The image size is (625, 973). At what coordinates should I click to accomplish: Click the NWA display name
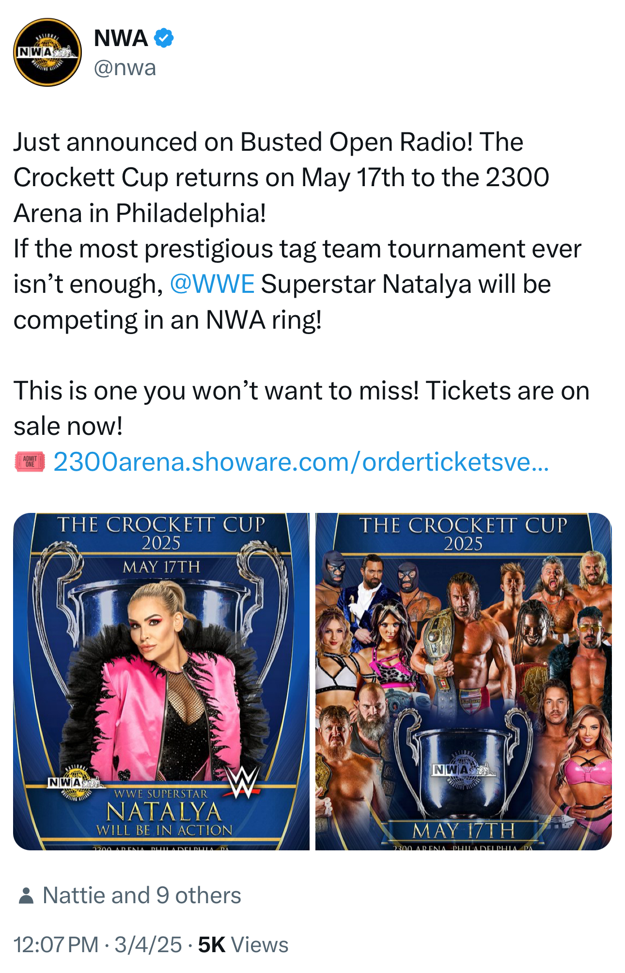[x=121, y=38]
